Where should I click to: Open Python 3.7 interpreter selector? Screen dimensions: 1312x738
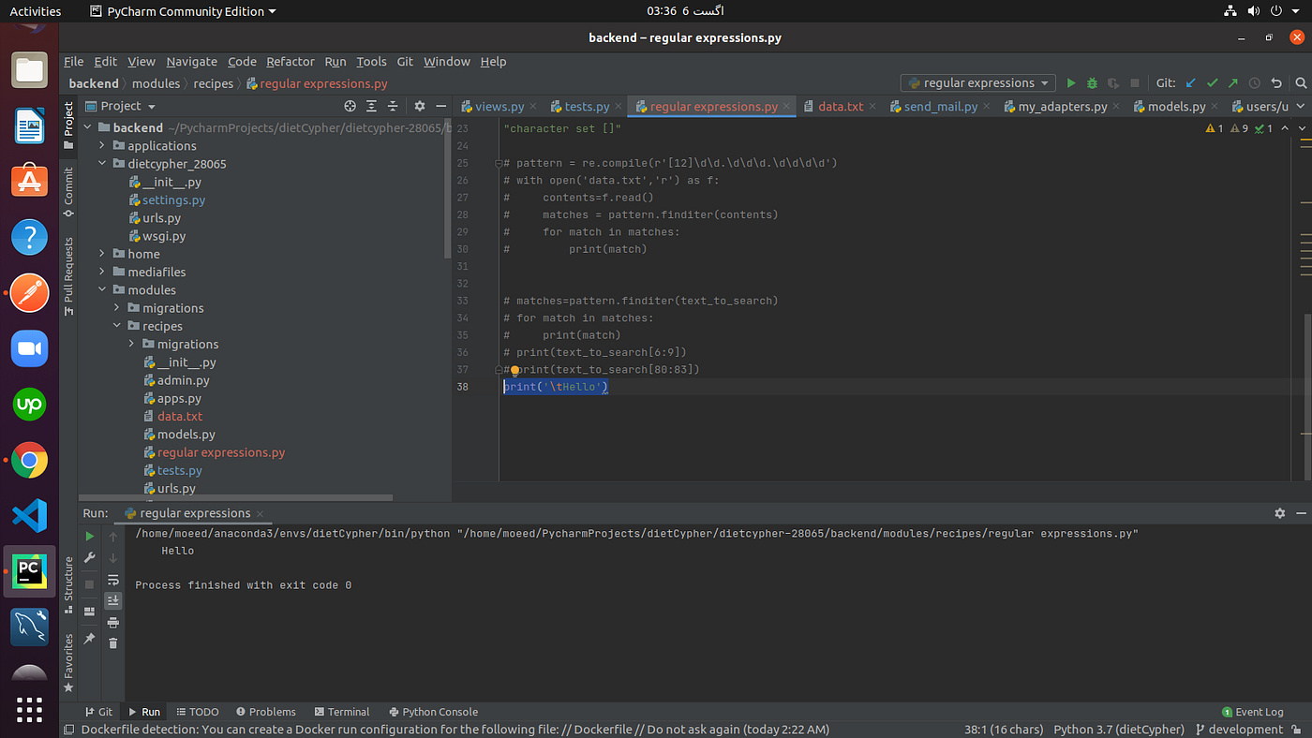pos(1119,730)
